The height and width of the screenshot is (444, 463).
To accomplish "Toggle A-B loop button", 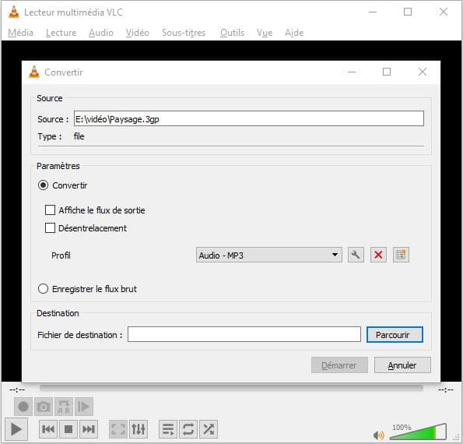I will (64, 407).
